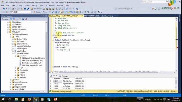Open Skype from the taskbar
This screenshot has width=182, height=102.
pyautogui.click(x=49, y=99)
